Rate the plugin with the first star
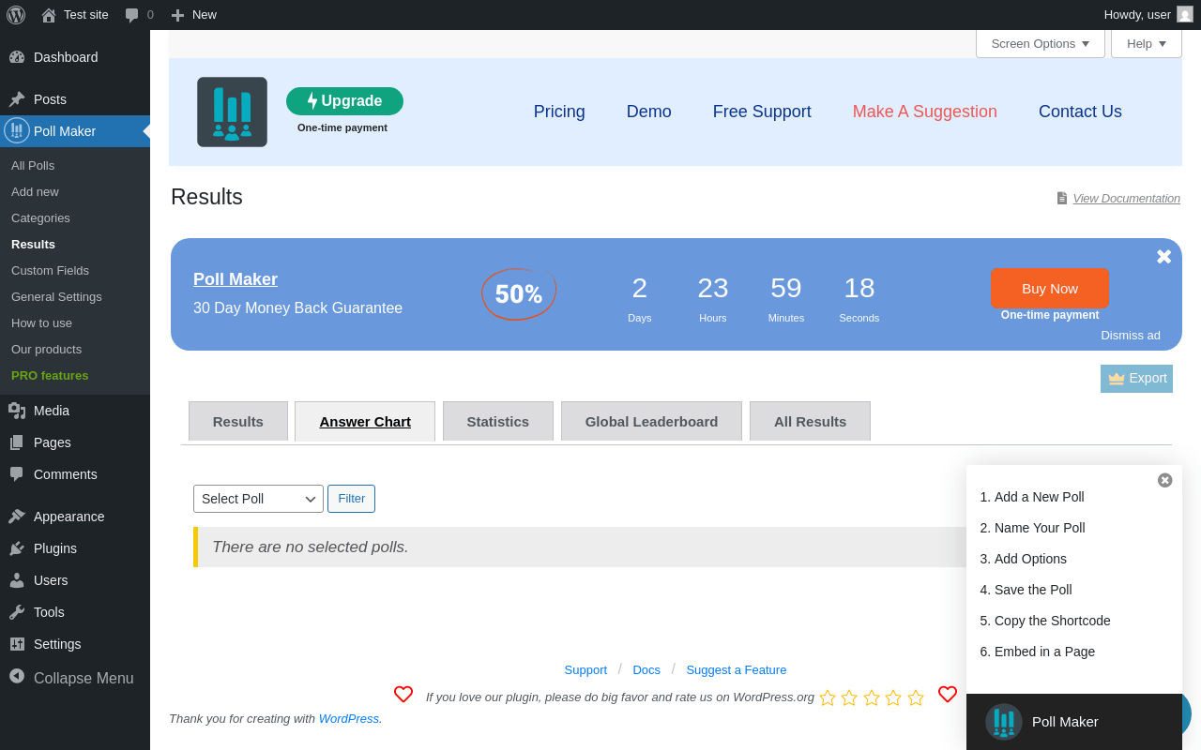Image resolution: width=1201 pixels, height=750 pixels. coord(828,697)
